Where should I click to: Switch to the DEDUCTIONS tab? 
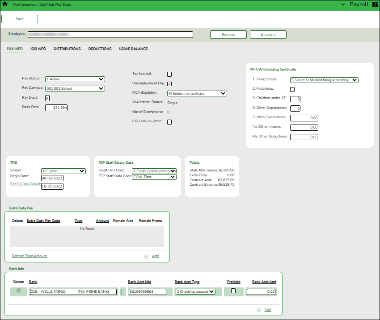pos(100,49)
